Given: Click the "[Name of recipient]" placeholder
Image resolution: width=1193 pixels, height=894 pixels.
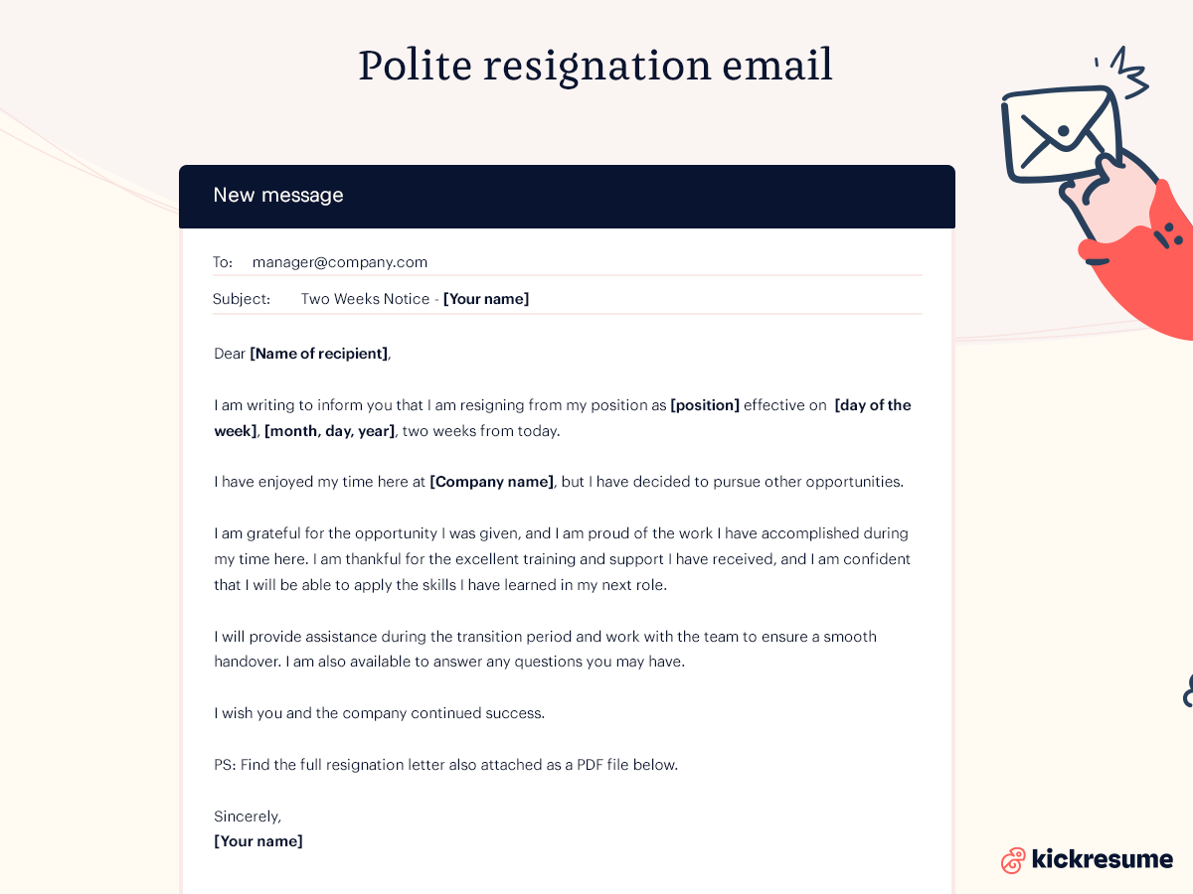Looking at the screenshot, I should pos(319,354).
